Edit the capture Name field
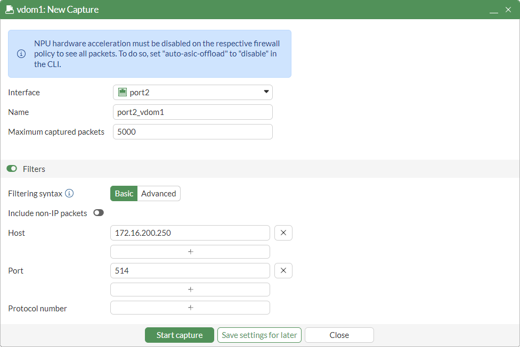This screenshot has width=520, height=347. pos(192,112)
